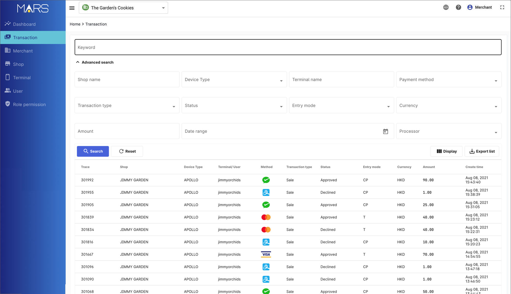This screenshot has height=294, width=511.
Task: Click the Dashboard sidebar icon
Action: point(8,23)
